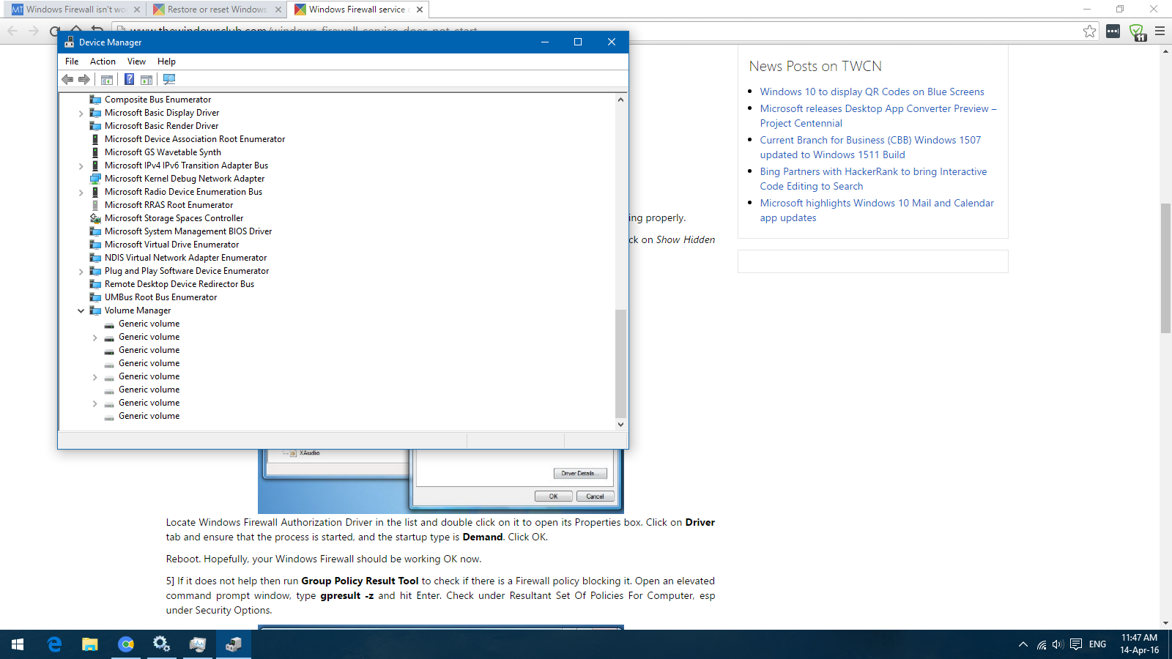Open the Services gears taskbar icon
This screenshot has width=1172, height=659.
tap(161, 644)
